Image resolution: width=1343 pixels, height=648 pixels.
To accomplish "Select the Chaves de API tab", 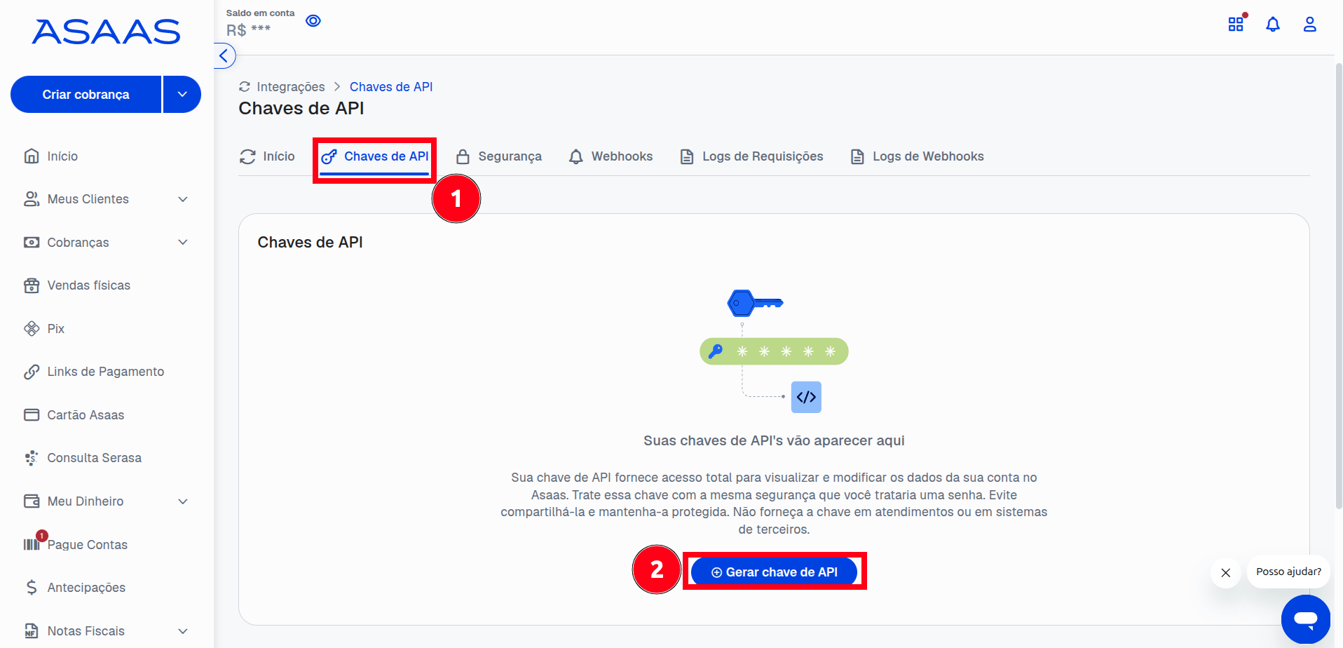I will (x=375, y=156).
